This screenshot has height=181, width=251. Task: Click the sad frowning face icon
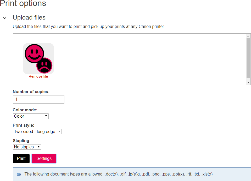(x=44, y=65)
